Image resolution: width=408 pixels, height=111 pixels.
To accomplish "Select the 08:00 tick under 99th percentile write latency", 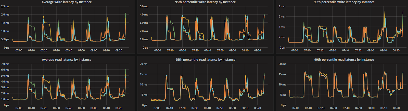I will click(371, 50).
